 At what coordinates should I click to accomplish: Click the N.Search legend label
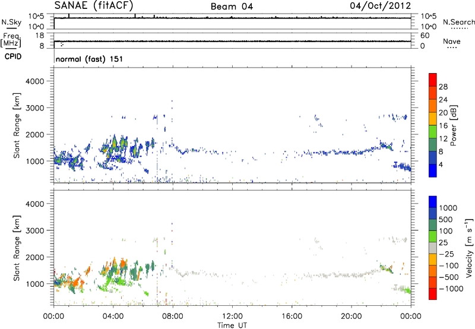(x=458, y=22)
